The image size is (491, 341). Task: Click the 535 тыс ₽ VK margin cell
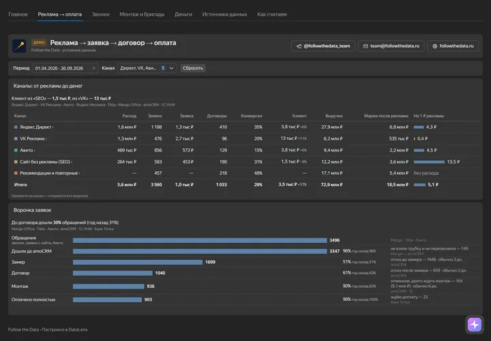click(399, 138)
